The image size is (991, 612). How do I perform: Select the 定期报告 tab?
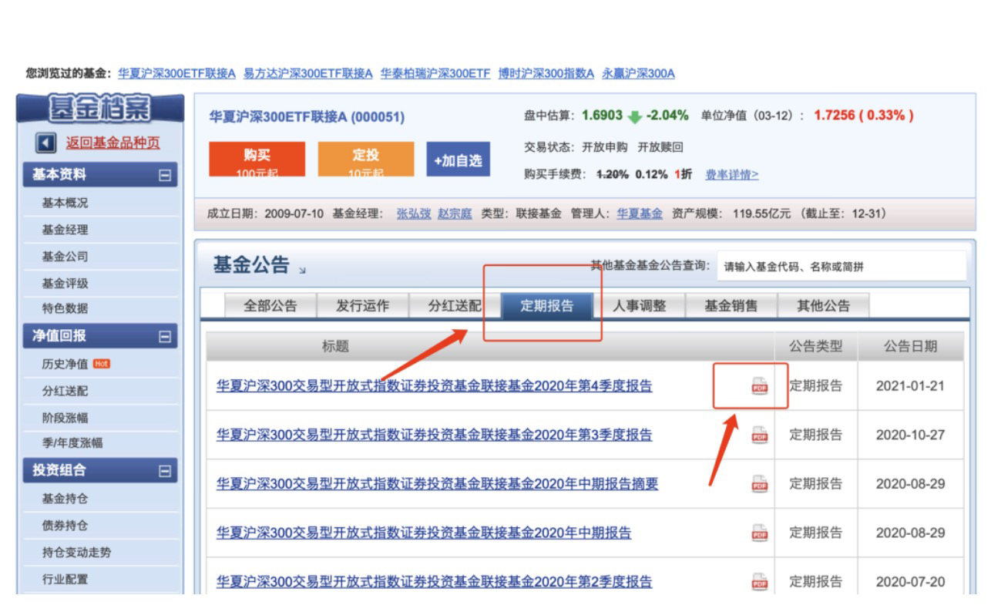coord(547,306)
